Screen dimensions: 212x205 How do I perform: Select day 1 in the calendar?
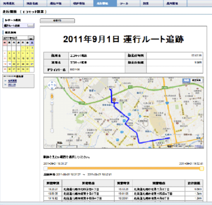22,48
